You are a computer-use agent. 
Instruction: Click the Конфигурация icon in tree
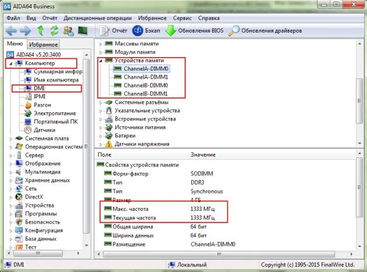(19, 230)
